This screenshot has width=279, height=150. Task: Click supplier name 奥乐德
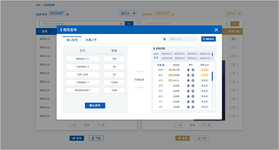(176, 70)
